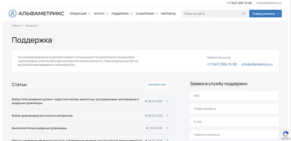Expand the Продукция dropdown chevron
Image resolution: width=291 pixels, height=141 pixels.
90,14
